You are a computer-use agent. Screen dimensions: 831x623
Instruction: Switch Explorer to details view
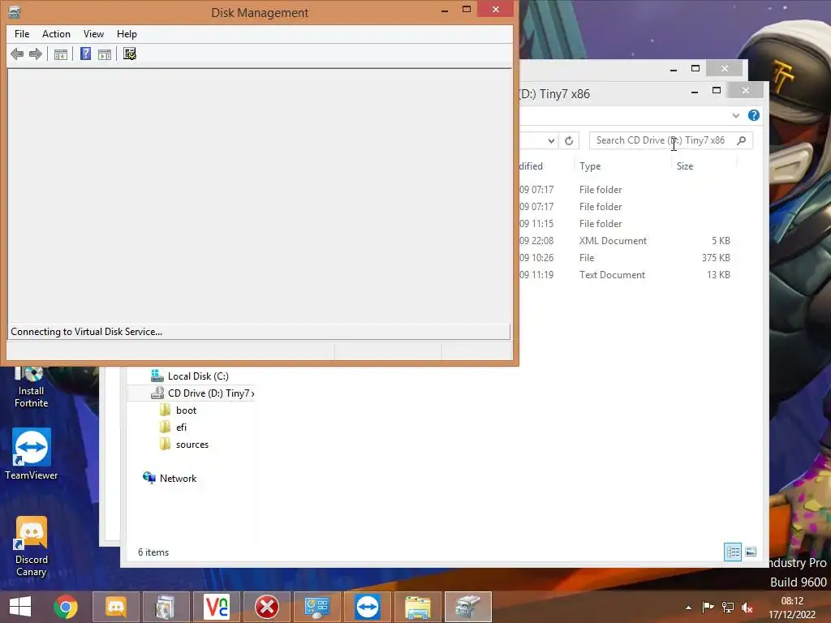click(733, 552)
